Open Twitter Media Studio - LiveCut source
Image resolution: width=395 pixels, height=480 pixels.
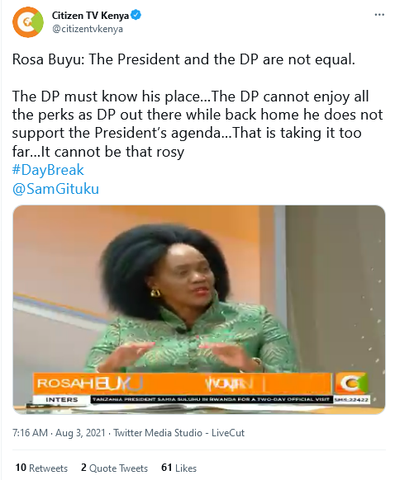[179, 433]
